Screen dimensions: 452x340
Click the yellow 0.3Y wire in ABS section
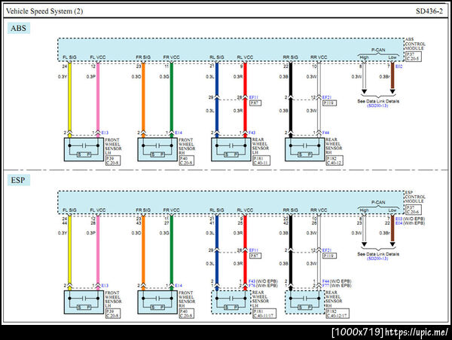(69, 98)
